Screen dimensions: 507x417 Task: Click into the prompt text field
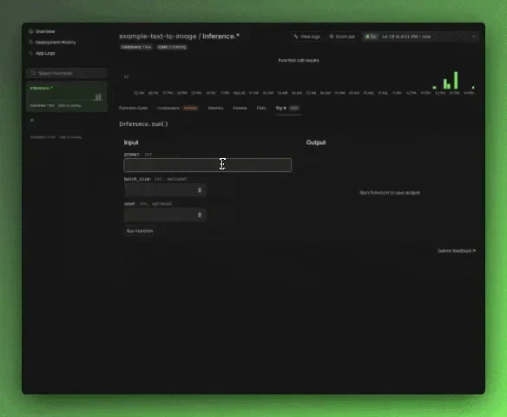tap(207, 165)
